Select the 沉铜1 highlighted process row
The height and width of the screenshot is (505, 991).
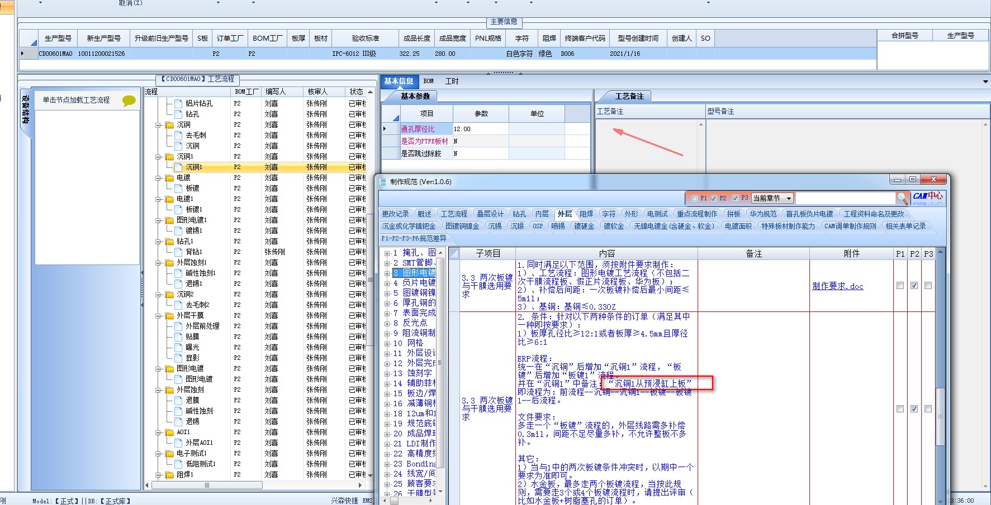click(x=255, y=167)
